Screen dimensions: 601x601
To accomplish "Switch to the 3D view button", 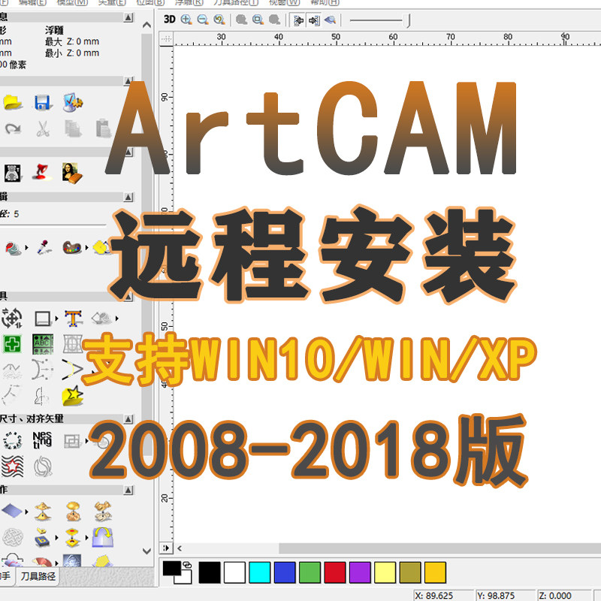I will pos(170,20).
